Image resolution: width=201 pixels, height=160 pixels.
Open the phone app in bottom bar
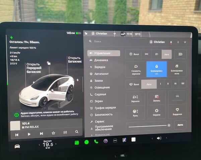click(x=96, y=141)
